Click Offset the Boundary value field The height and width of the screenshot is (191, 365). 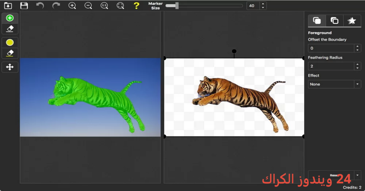click(x=331, y=48)
